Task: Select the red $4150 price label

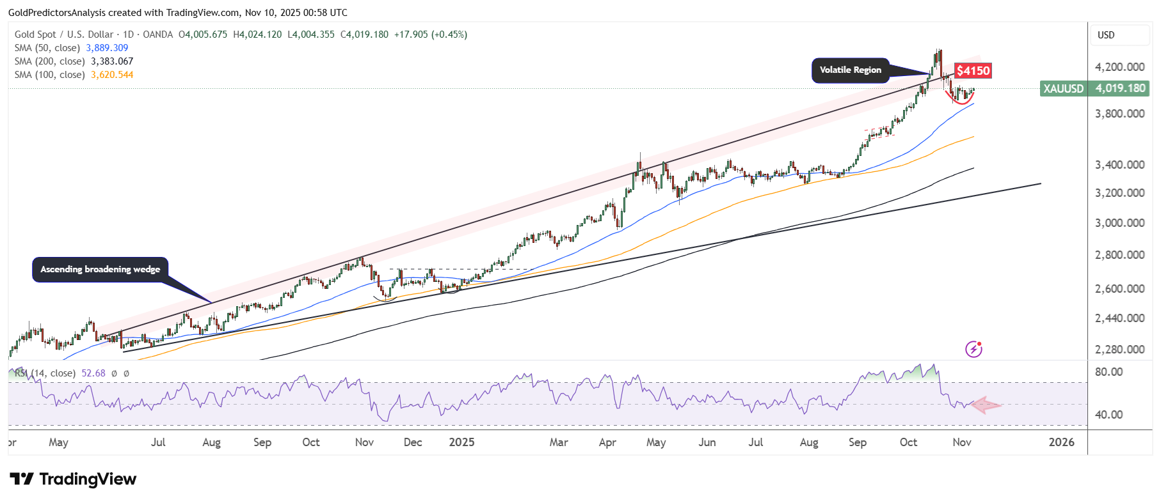Action: [973, 70]
